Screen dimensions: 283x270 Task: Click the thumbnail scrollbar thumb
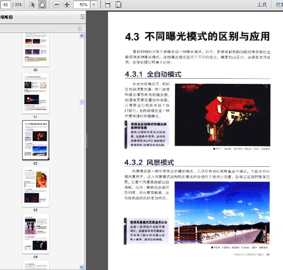click(x=82, y=102)
